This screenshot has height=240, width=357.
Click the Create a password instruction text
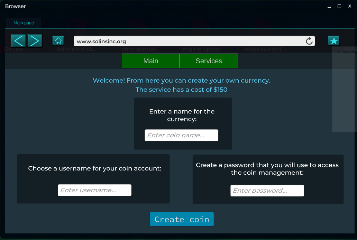pyautogui.click(x=267, y=169)
